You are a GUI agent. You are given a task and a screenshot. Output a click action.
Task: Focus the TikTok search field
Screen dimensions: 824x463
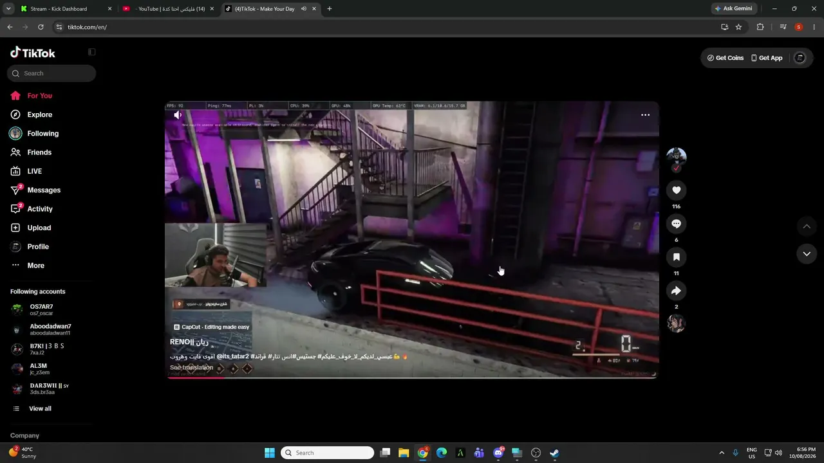[x=51, y=73]
